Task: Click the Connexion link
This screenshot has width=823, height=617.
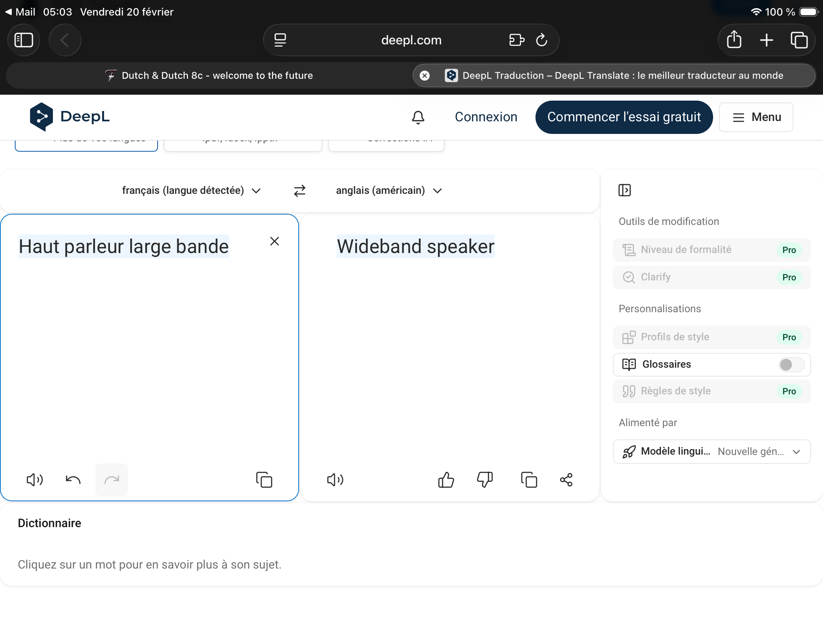Action: (x=486, y=117)
